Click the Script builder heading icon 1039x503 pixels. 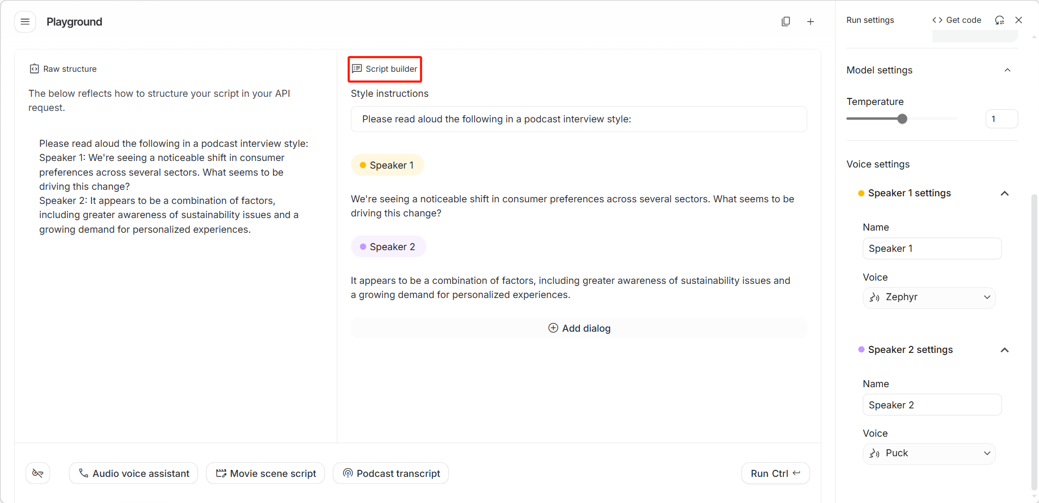(357, 69)
